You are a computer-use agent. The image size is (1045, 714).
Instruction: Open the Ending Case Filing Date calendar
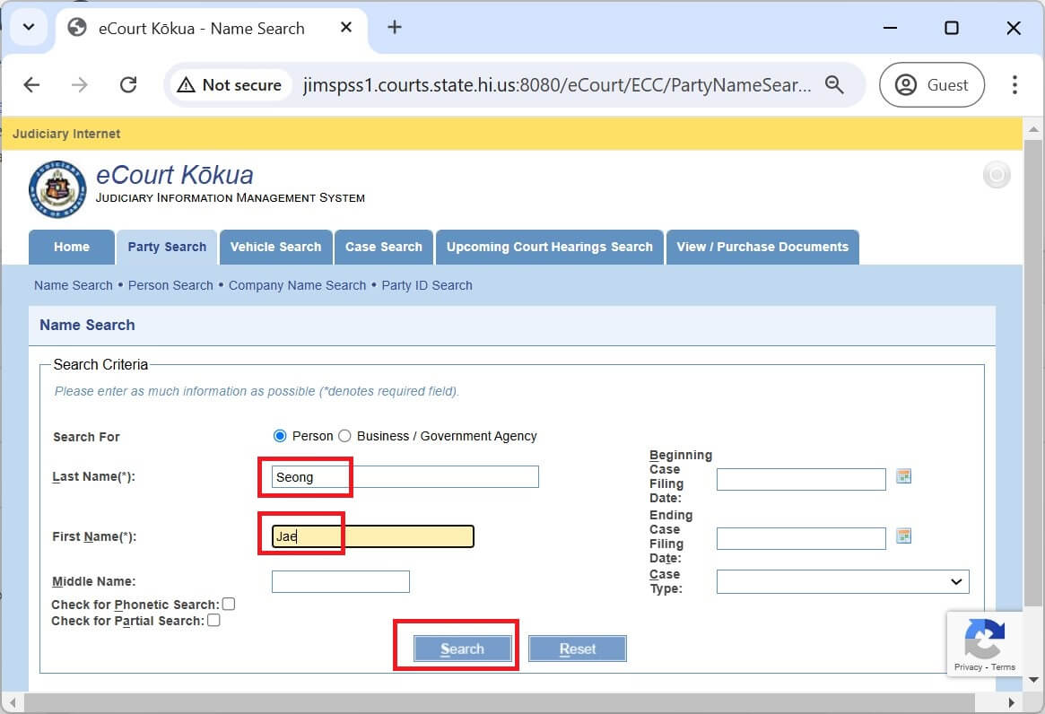pyautogui.click(x=903, y=536)
